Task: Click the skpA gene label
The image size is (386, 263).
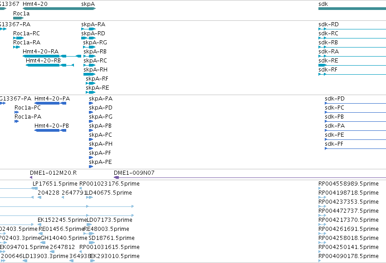Action: point(88,4)
